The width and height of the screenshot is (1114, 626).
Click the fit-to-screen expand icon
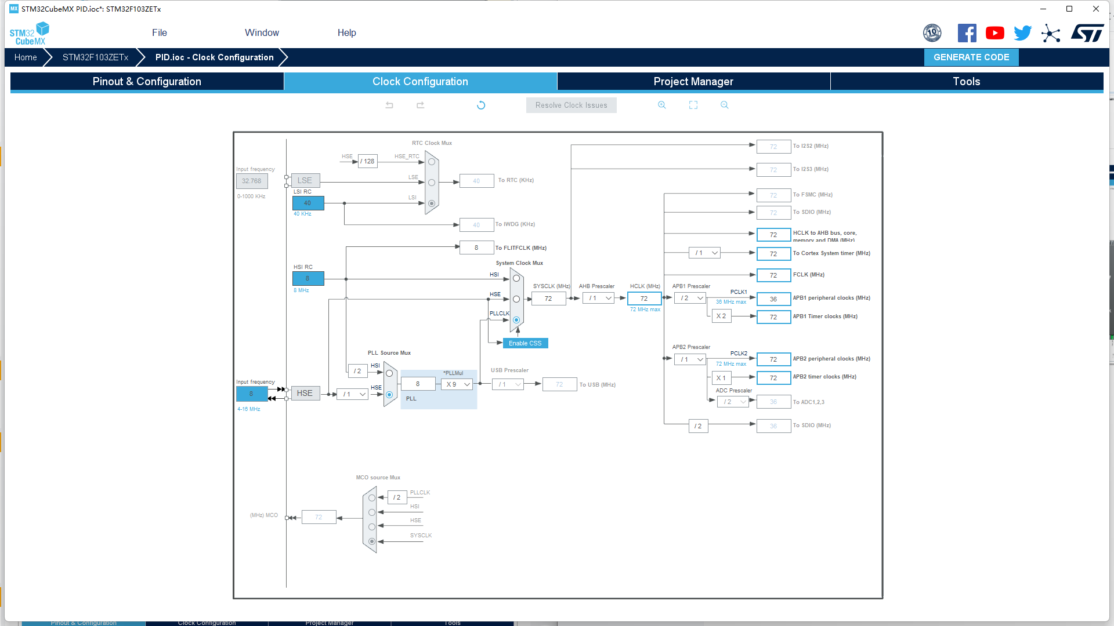[693, 105]
